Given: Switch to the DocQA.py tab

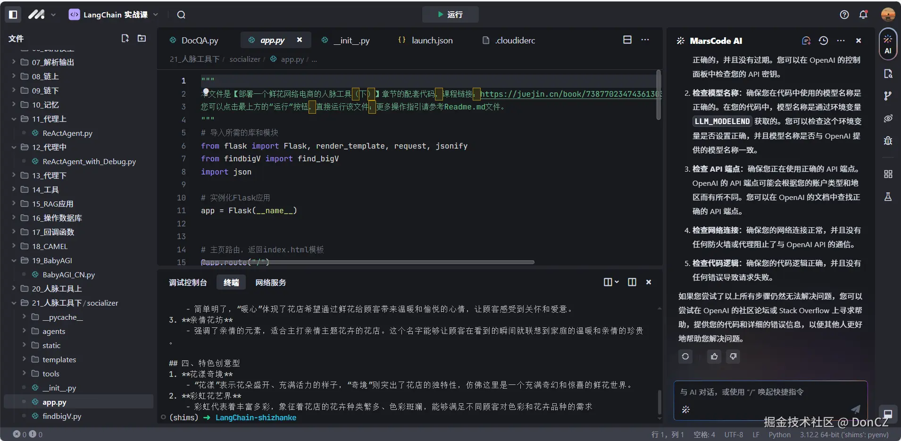Looking at the screenshot, I should (194, 41).
